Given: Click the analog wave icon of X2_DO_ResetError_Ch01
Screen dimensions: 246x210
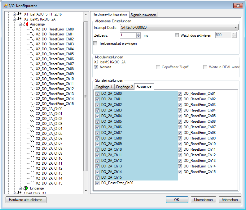Looking at the screenshot, I should [x=32, y=34].
